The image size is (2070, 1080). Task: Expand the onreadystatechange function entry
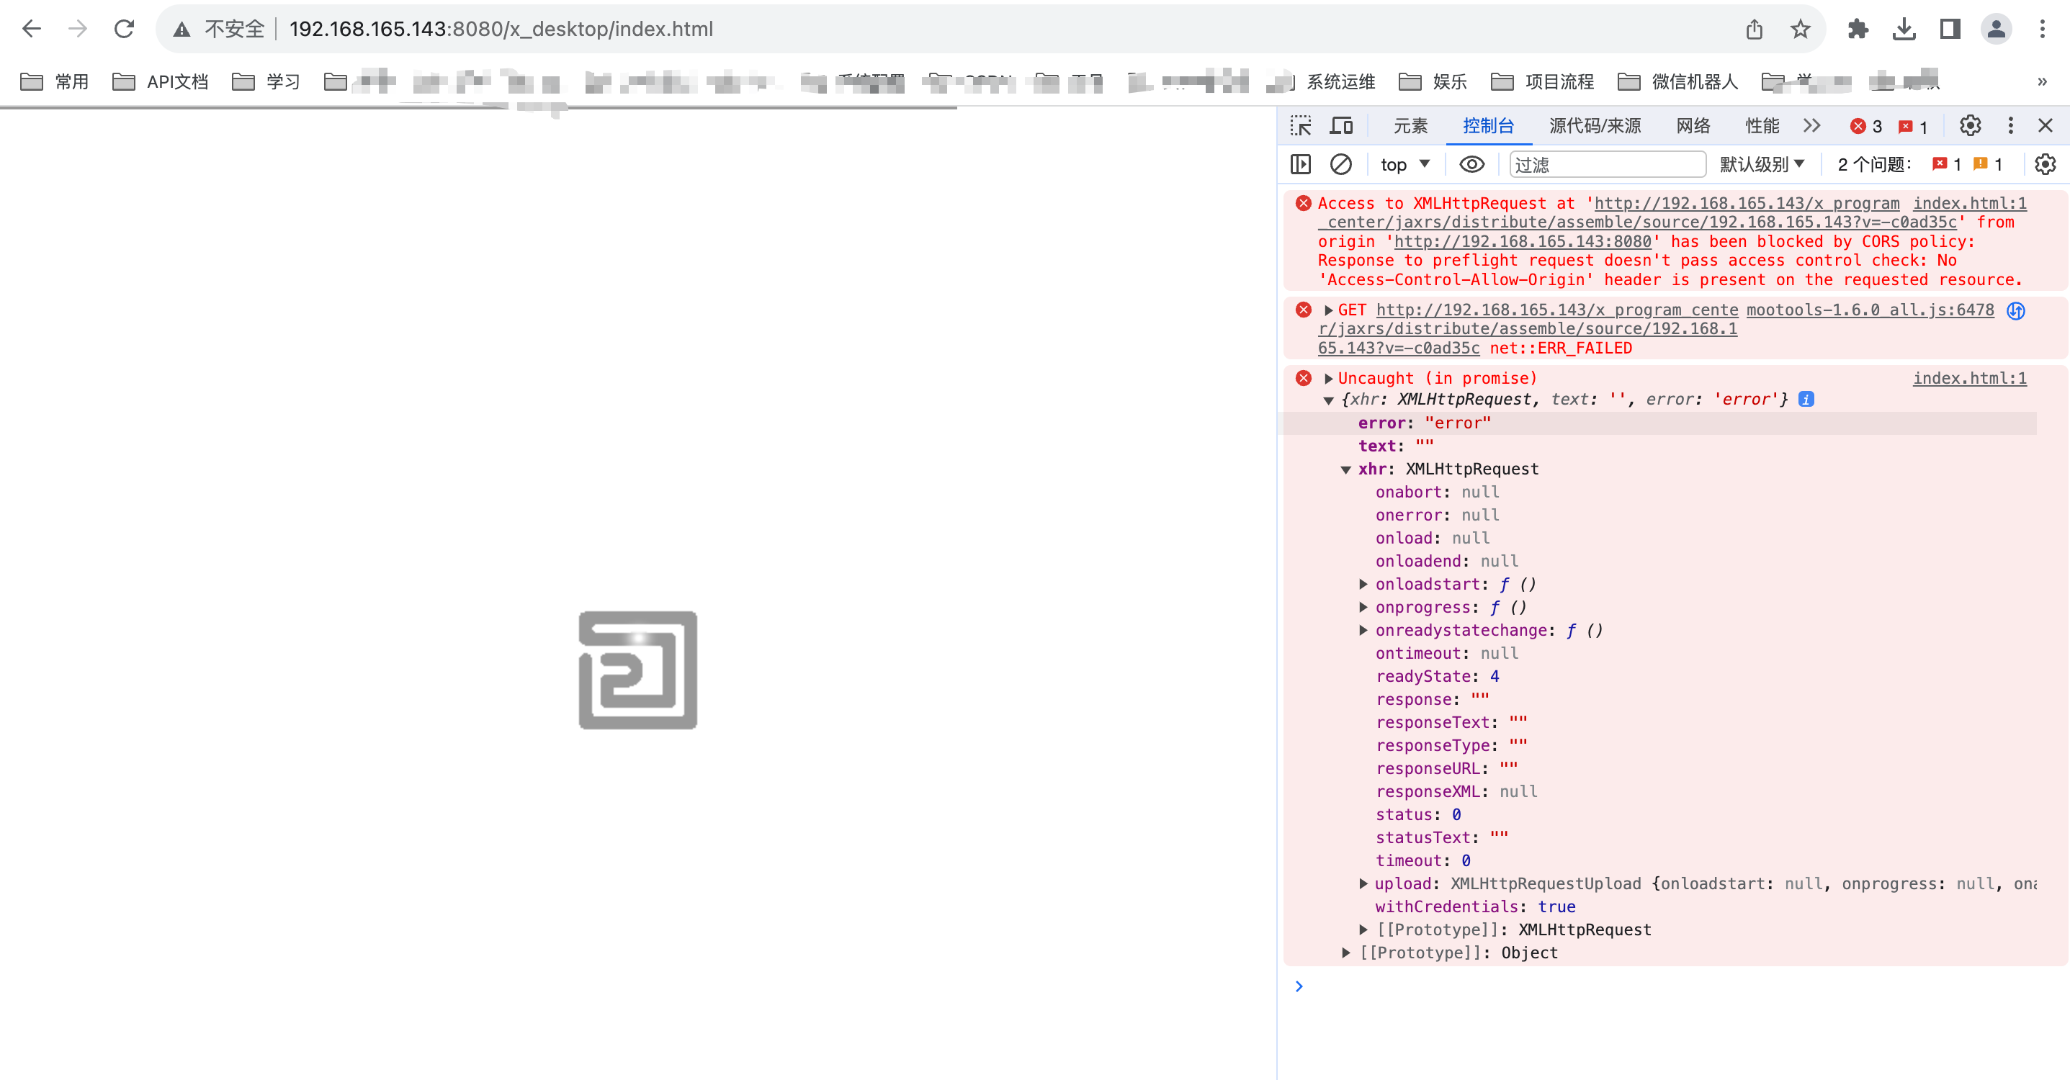1363,631
